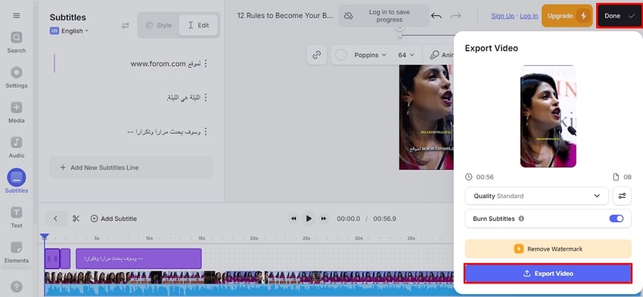This screenshot has width=643, height=297.
Task: Click the link chain icon
Action: click(x=316, y=55)
